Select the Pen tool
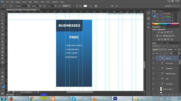181x101 pixels. 3,62
